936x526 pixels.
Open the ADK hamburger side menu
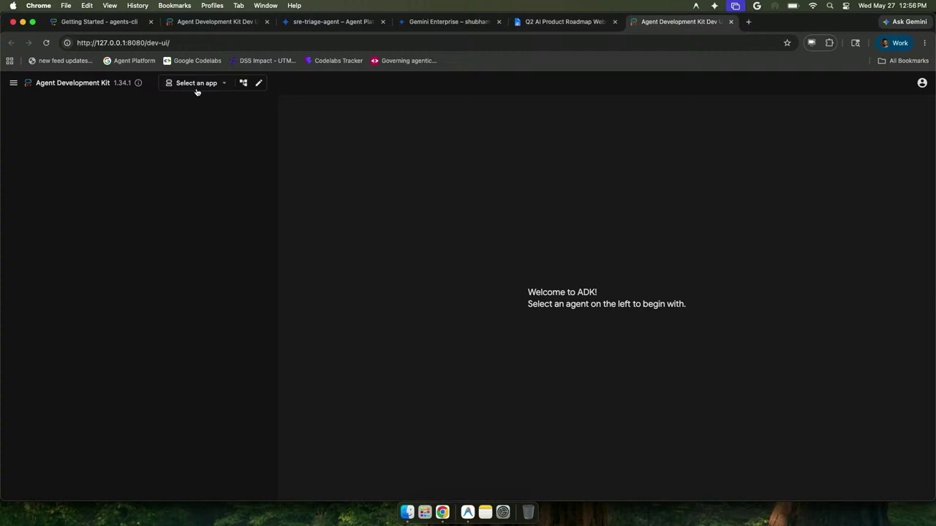coord(13,83)
